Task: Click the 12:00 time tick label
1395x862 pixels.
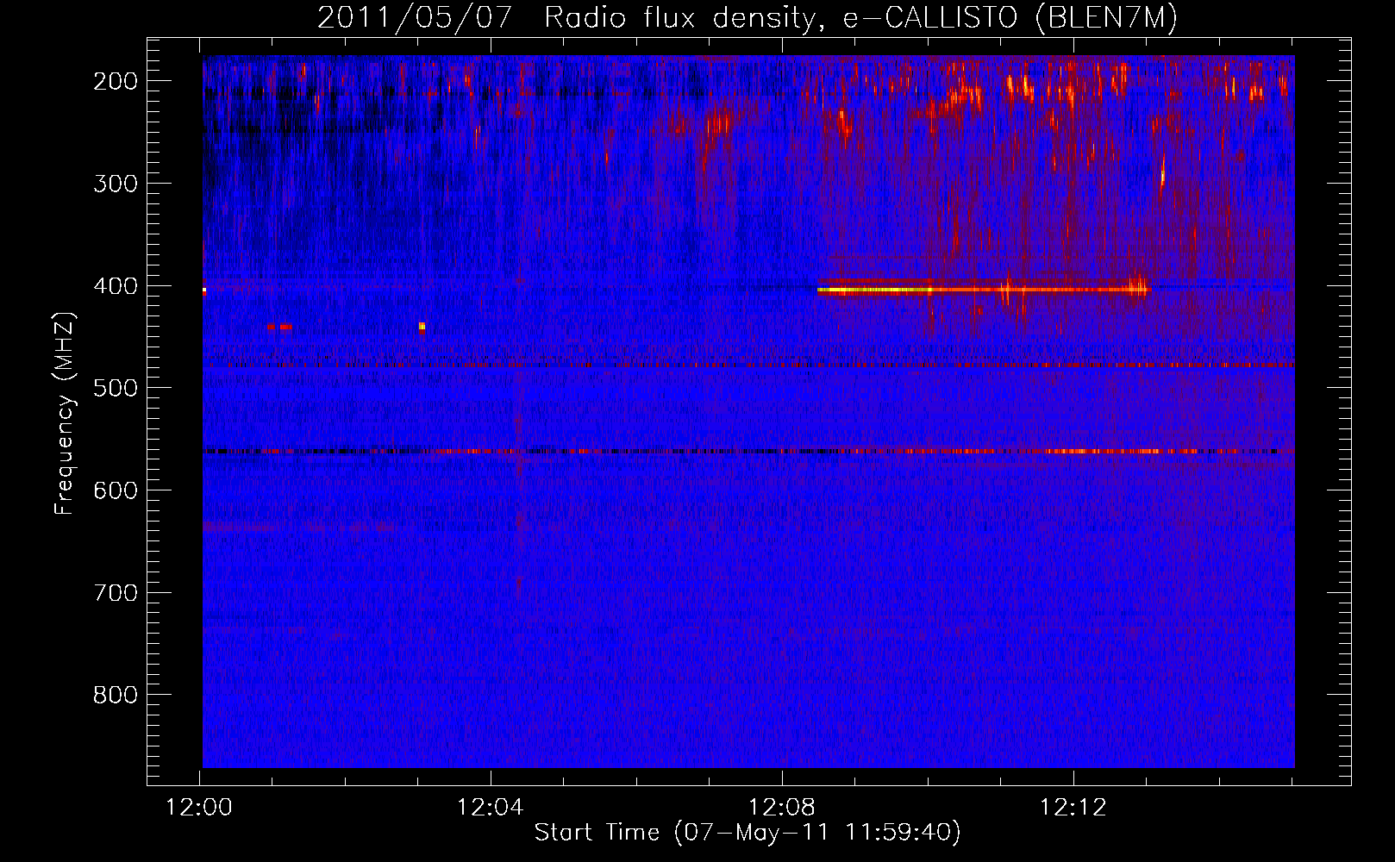Action: click(199, 808)
